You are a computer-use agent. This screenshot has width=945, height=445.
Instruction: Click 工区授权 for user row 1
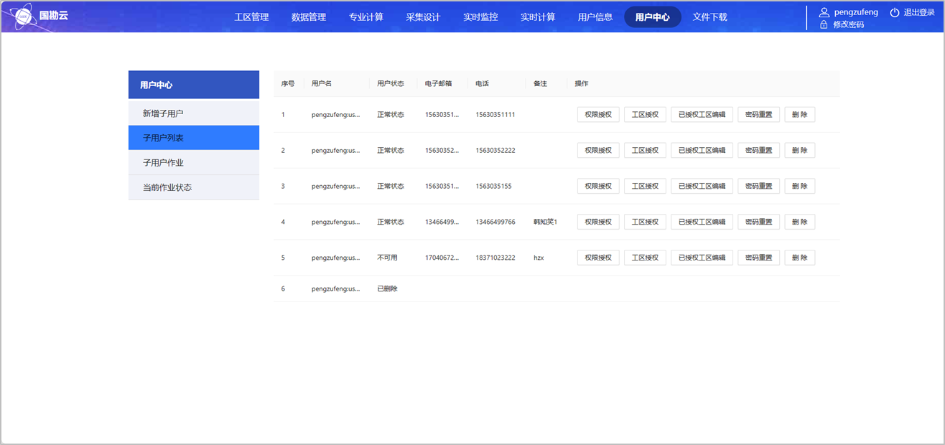pyautogui.click(x=645, y=115)
